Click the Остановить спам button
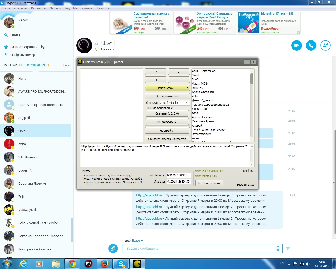336x269 pixels. (167, 96)
